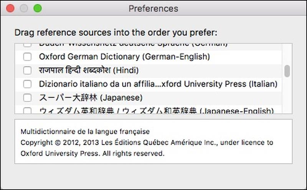Screen dimensions: 307x190
Task: Close the Preferences window
Action: click(x=10, y=8)
